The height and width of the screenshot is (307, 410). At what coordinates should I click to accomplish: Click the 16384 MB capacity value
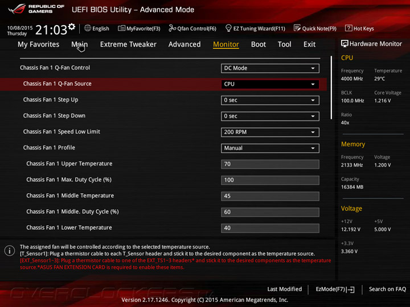(352, 187)
